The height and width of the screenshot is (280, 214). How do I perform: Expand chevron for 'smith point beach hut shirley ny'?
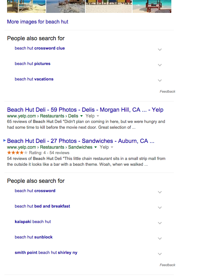tap(160, 254)
